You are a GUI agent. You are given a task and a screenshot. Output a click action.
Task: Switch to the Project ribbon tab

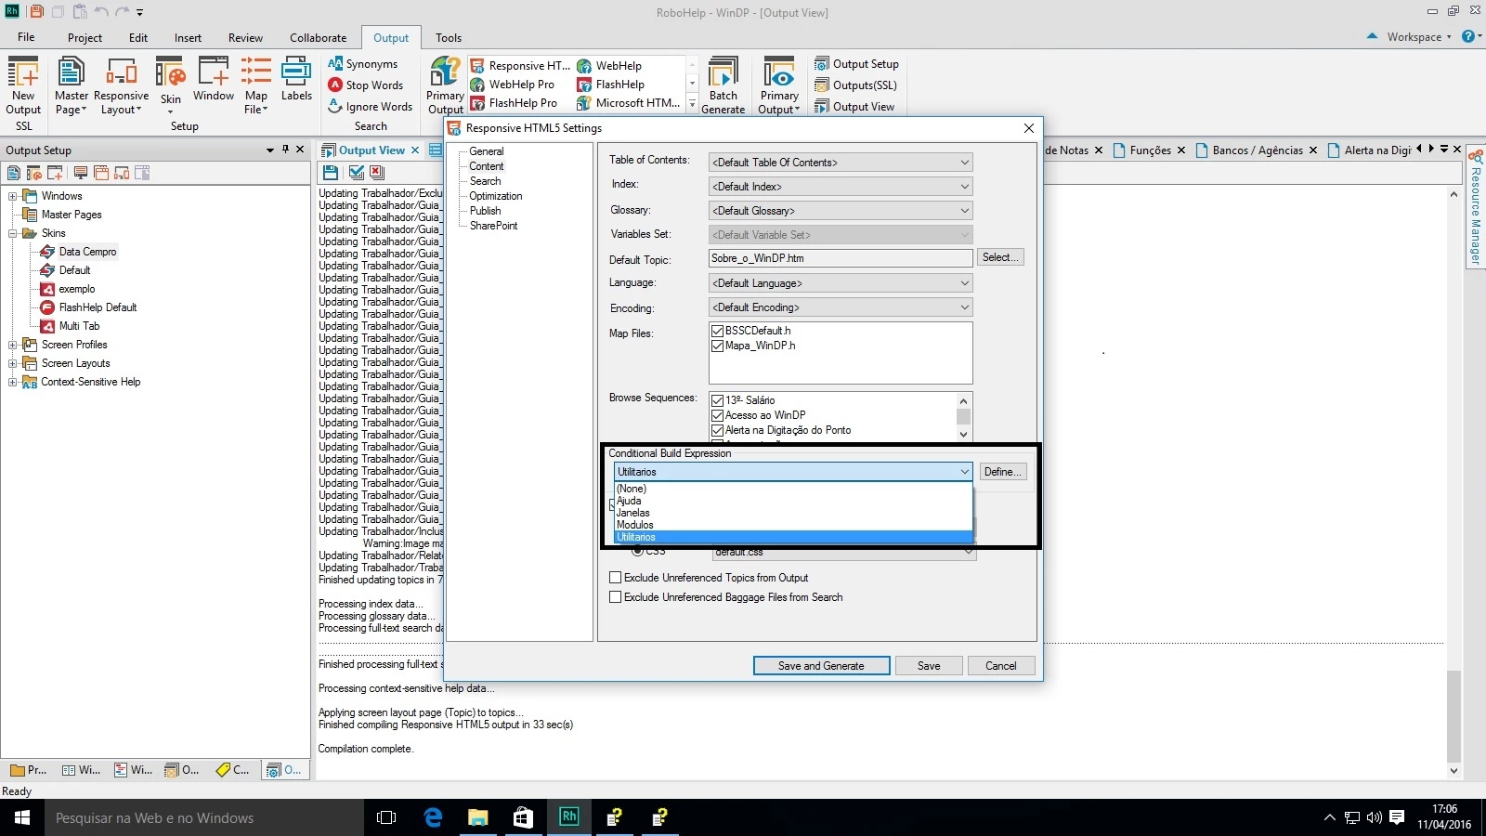[85, 38]
